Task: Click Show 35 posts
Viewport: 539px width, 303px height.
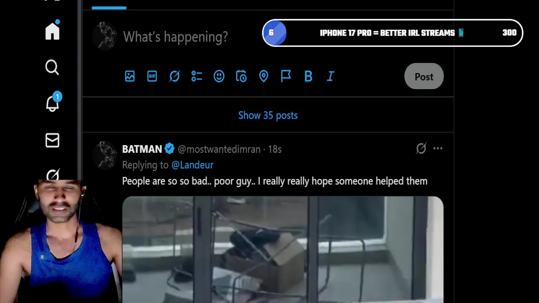Action: click(268, 115)
